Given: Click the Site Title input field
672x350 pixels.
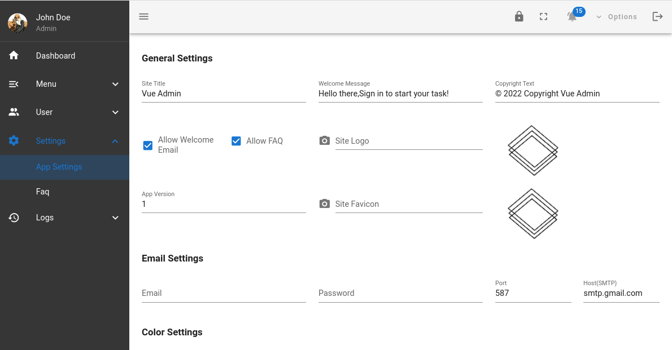Looking at the screenshot, I should [x=224, y=94].
